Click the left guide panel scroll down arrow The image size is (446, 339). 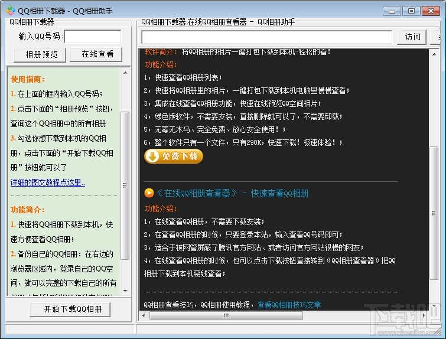pos(125,291)
